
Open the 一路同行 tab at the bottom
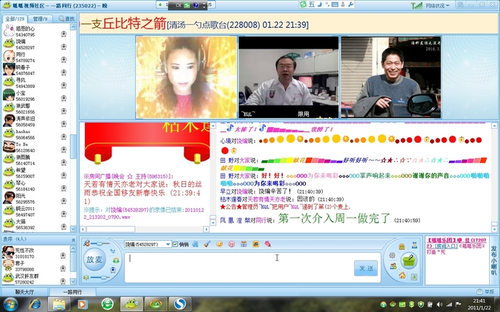[x=72, y=291]
